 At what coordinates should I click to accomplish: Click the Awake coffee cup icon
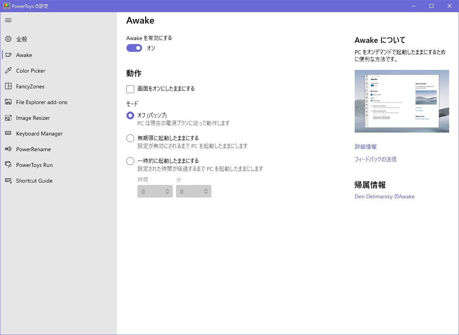[x=8, y=55]
